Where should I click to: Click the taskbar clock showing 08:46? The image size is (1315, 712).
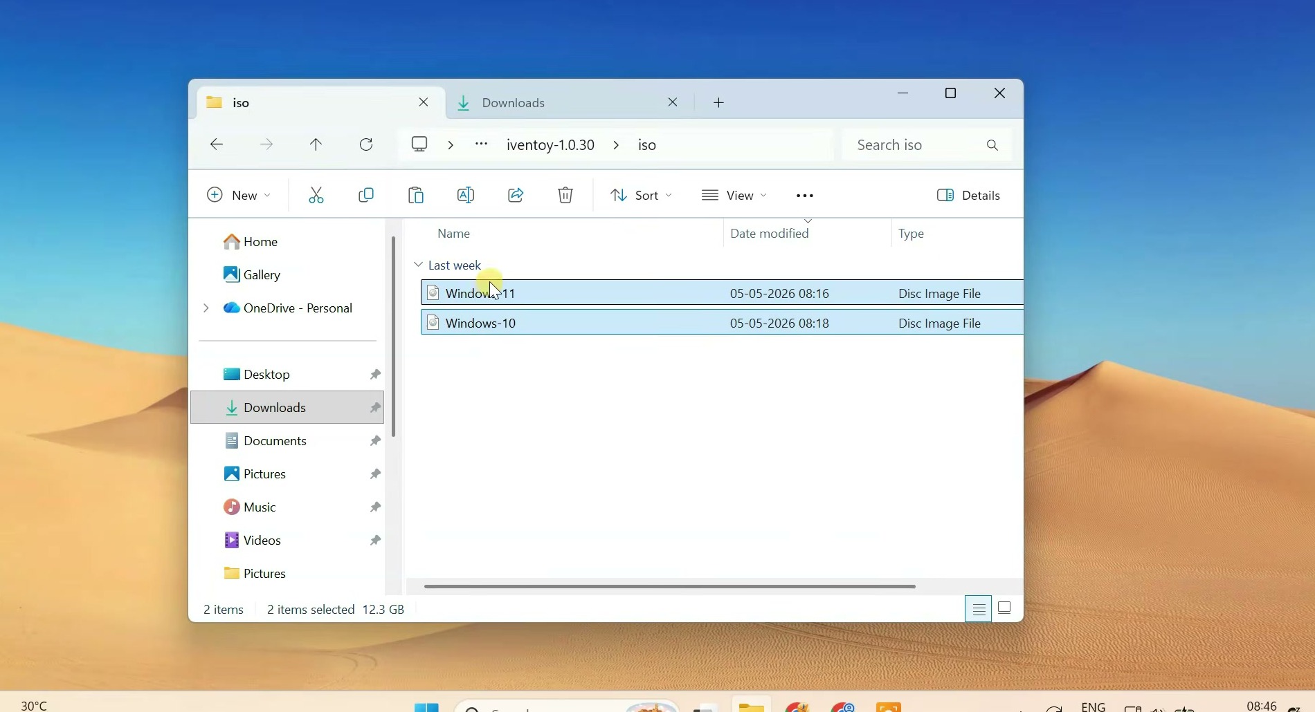(x=1261, y=706)
